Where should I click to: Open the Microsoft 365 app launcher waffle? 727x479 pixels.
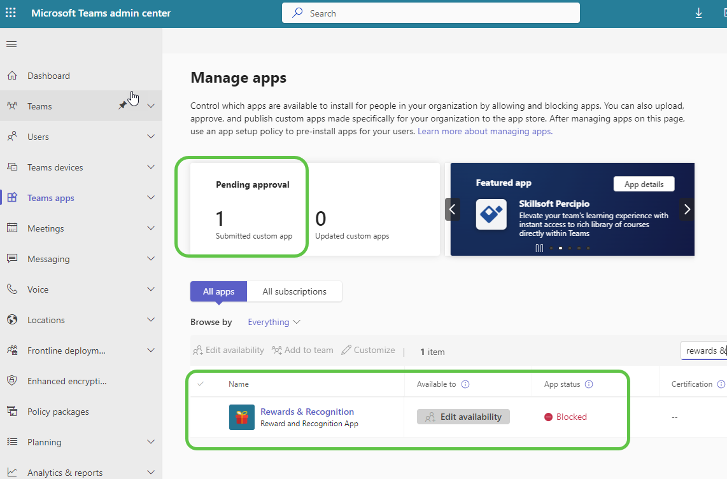(x=11, y=12)
